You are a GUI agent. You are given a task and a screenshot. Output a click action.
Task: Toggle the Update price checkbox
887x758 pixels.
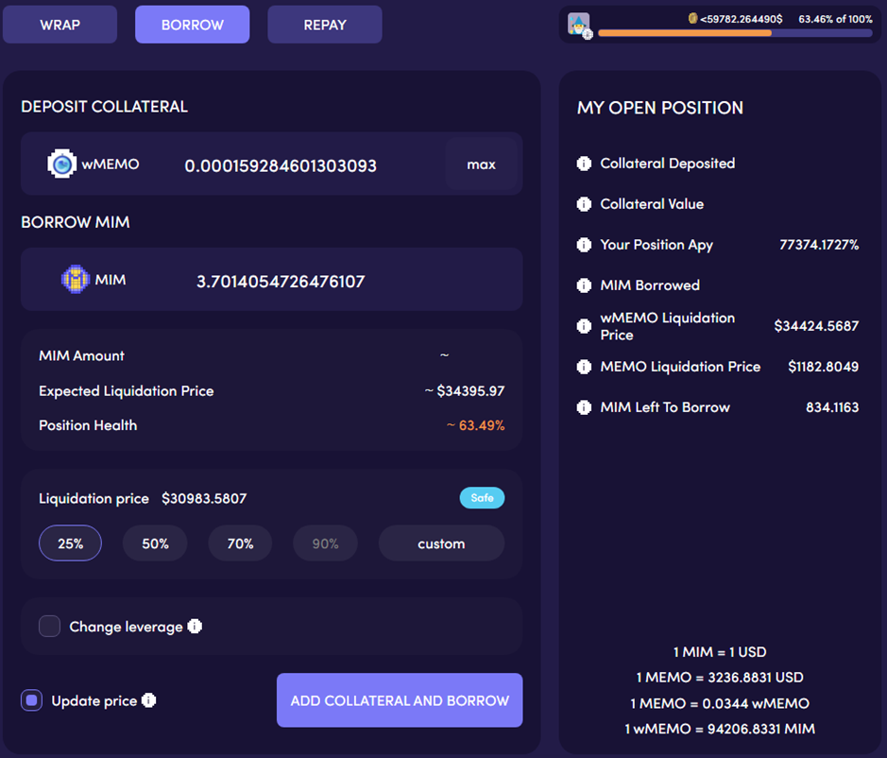click(x=32, y=700)
